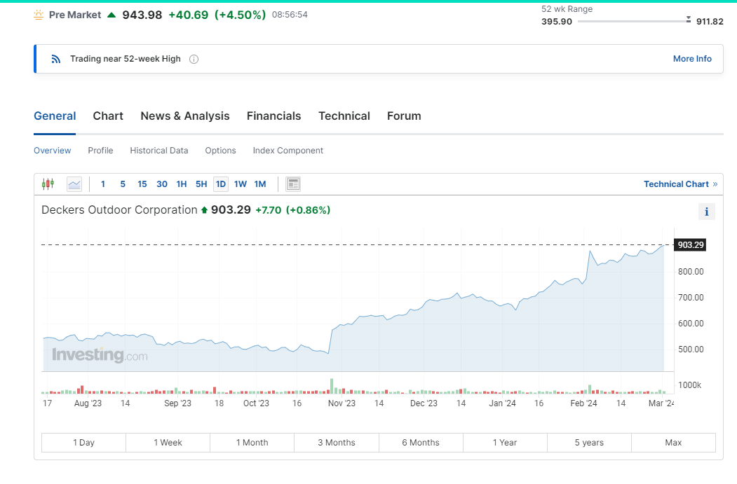
Task: Select the 1W interval
Action: [241, 184]
